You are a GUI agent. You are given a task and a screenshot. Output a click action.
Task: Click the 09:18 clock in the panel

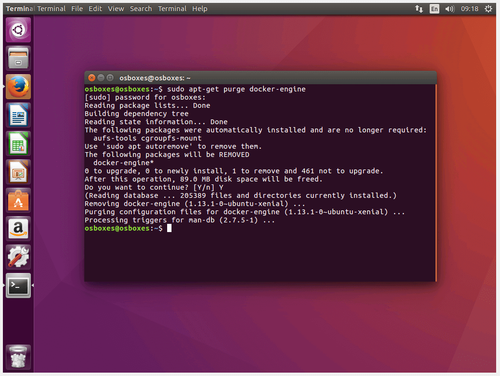point(469,9)
